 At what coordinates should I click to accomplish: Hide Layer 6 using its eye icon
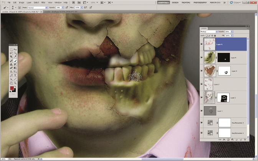click(202, 44)
